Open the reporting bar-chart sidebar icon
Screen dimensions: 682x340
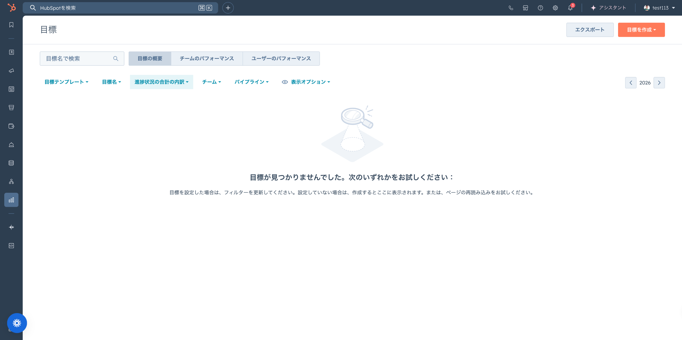pyautogui.click(x=11, y=200)
